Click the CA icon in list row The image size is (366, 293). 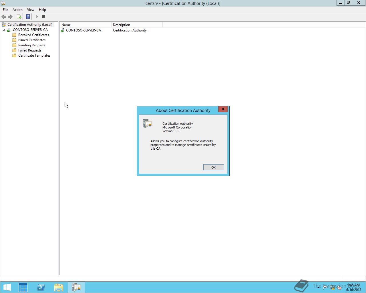pyautogui.click(x=63, y=30)
